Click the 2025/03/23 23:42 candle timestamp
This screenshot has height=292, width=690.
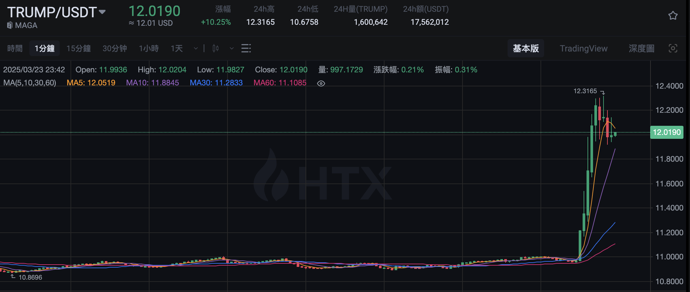tap(34, 70)
